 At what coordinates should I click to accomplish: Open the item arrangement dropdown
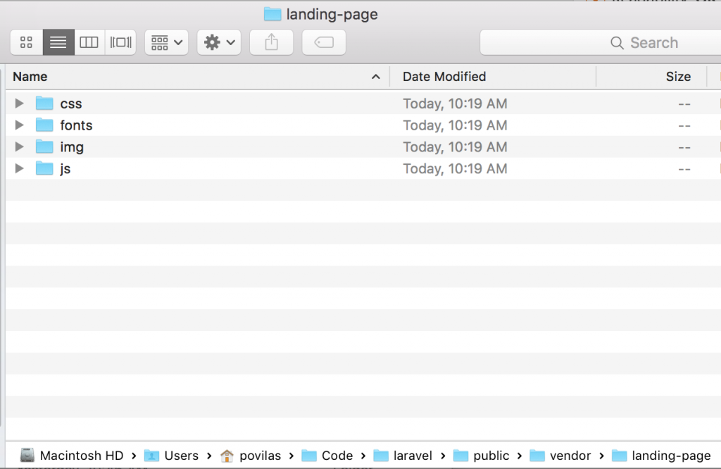pyautogui.click(x=166, y=42)
